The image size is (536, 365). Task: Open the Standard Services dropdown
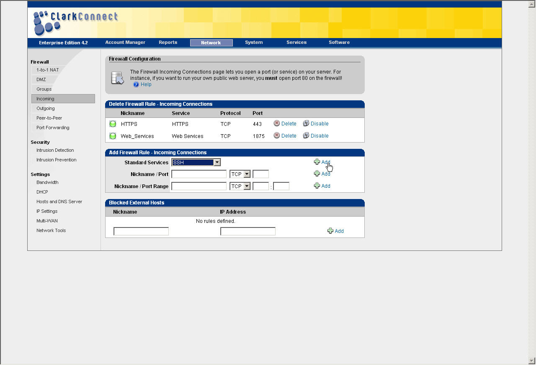click(x=217, y=162)
